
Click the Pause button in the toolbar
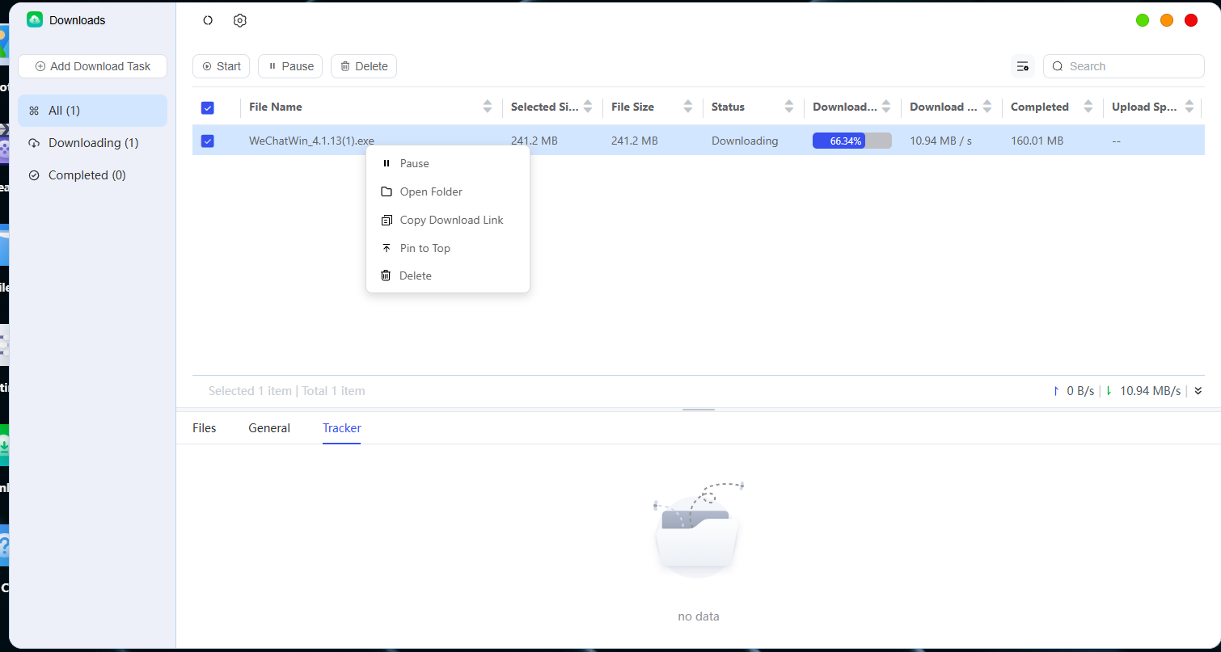[290, 66]
